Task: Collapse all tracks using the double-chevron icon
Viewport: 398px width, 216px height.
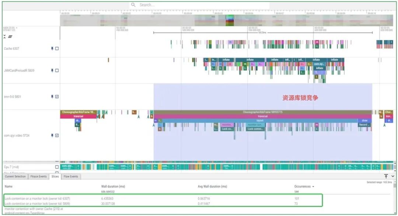Action: pos(4,36)
